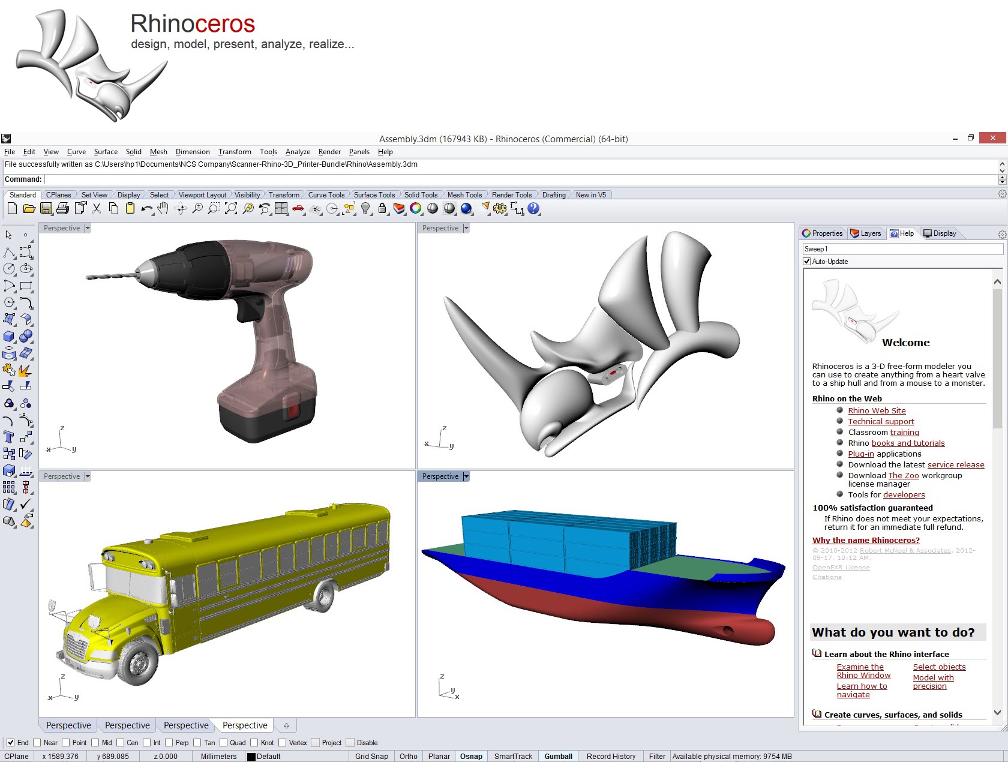Enable the Near object snap checkbox

(37, 742)
